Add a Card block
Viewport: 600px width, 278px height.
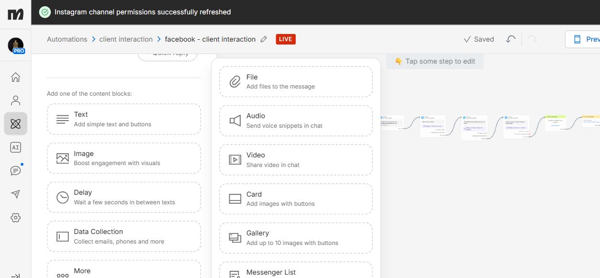click(296, 199)
